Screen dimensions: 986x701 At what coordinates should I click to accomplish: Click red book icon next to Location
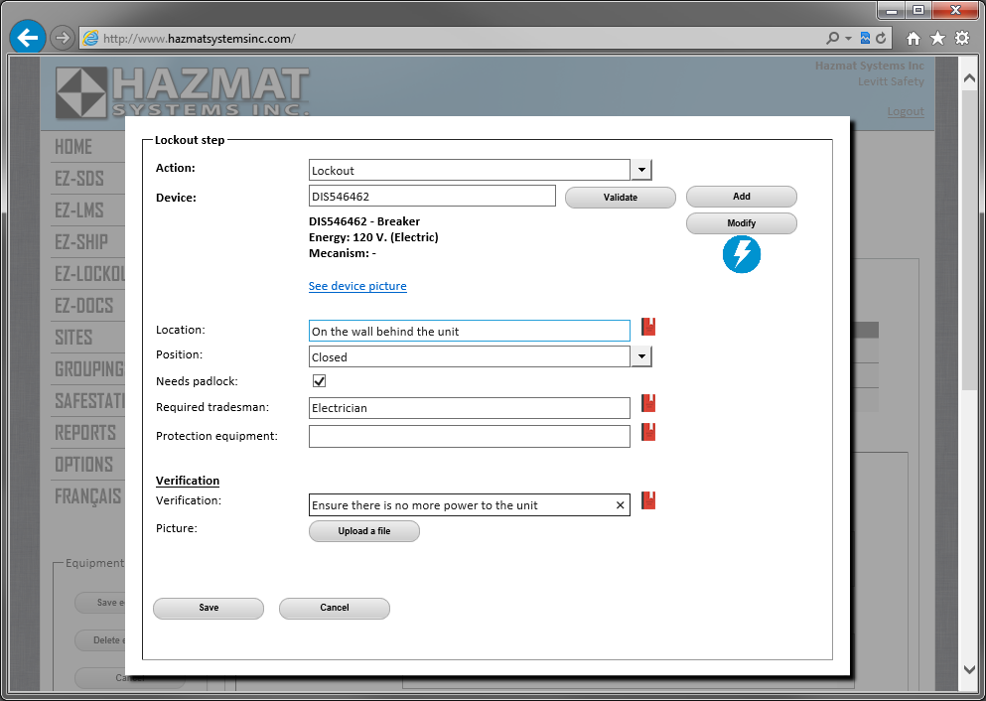(x=648, y=327)
